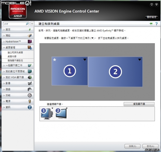The width and height of the screenshot is (161, 152).
Task: Open triangle menu on desktop 2
Action: [x=140, y=60]
